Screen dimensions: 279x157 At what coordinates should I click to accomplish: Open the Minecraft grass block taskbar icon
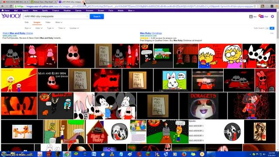point(148,154)
